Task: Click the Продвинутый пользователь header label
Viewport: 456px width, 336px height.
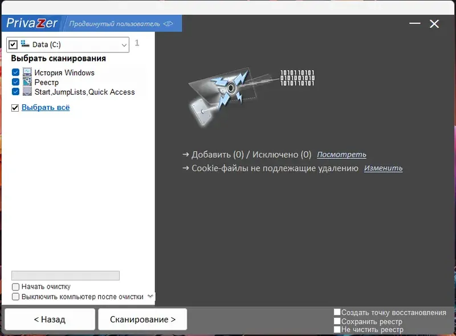Action: tap(114, 23)
